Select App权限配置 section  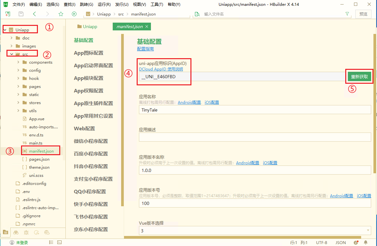(x=88, y=91)
